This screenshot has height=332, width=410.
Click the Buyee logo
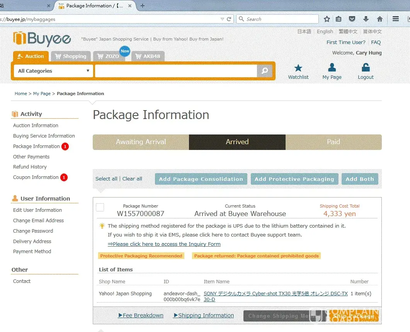pyautogui.click(x=42, y=39)
